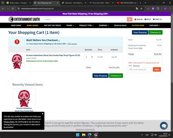Expand the Featured menu
173x138 pixels.
click(154, 25)
